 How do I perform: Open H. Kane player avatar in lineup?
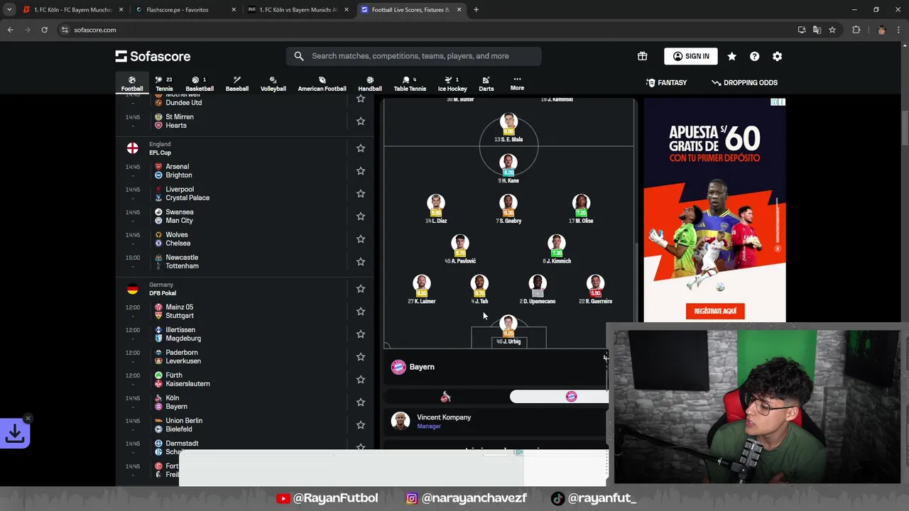(x=508, y=163)
